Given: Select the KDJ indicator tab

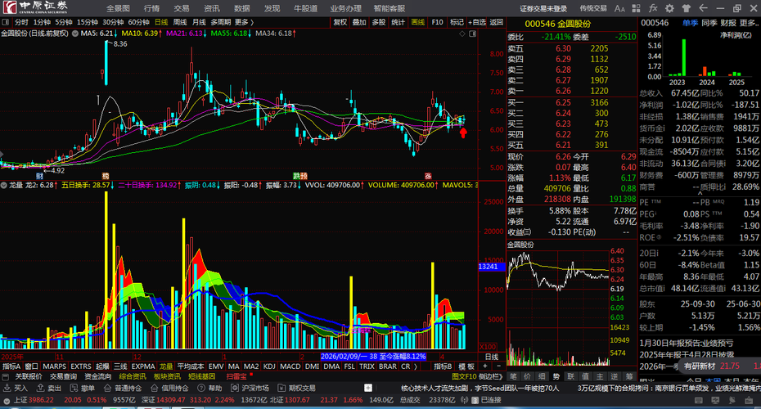Looking at the screenshot, I should pos(269,366).
